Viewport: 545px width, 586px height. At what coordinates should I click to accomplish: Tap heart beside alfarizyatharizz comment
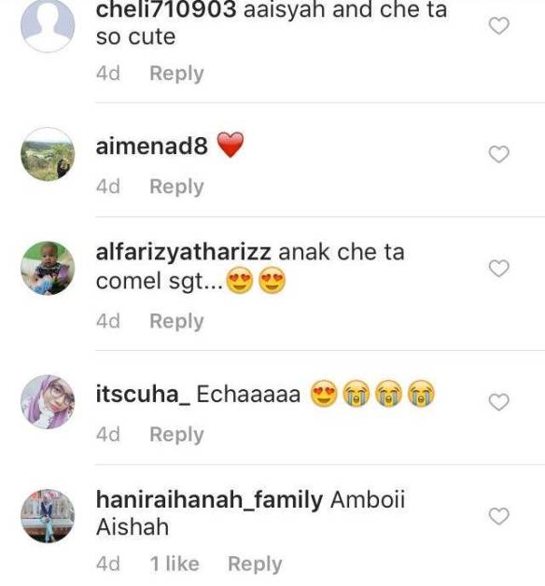pyautogui.click(x=499, y=268)
